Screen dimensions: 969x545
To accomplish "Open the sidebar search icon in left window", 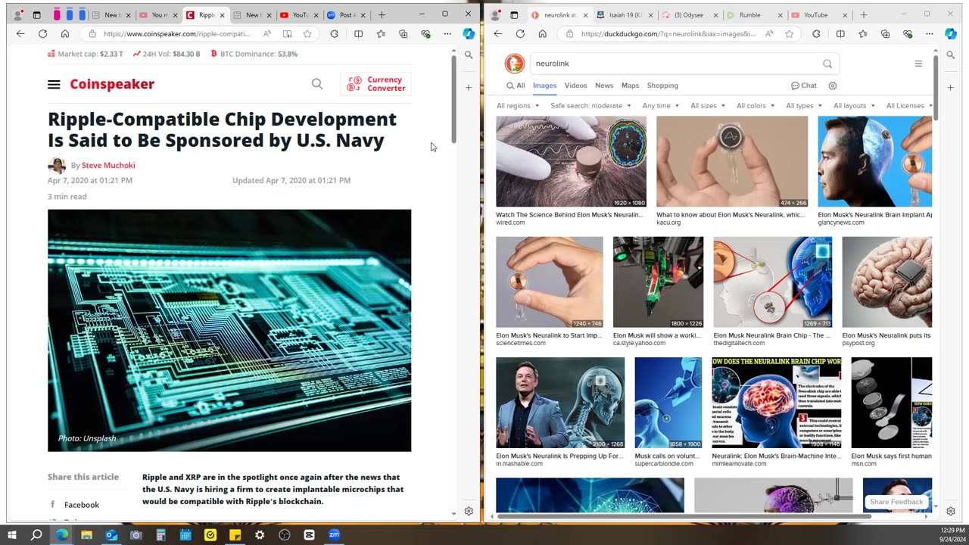I will coord(469,54).
